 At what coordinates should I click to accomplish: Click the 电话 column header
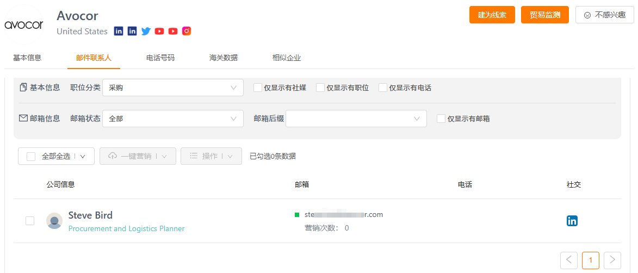465,184
